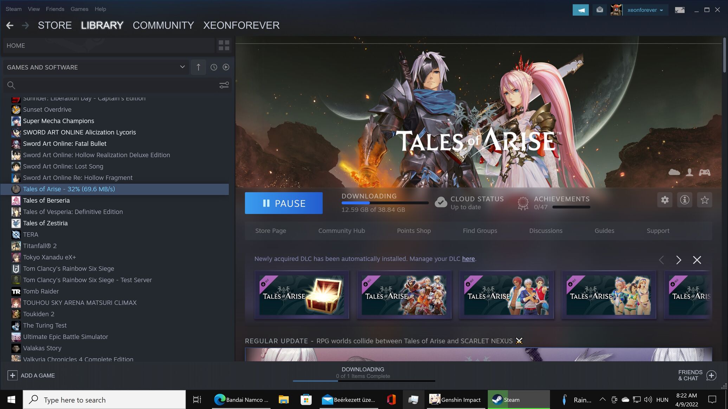Open Tales of Arise game info icon
Screen dimensions: 728x409
[684, 200]
